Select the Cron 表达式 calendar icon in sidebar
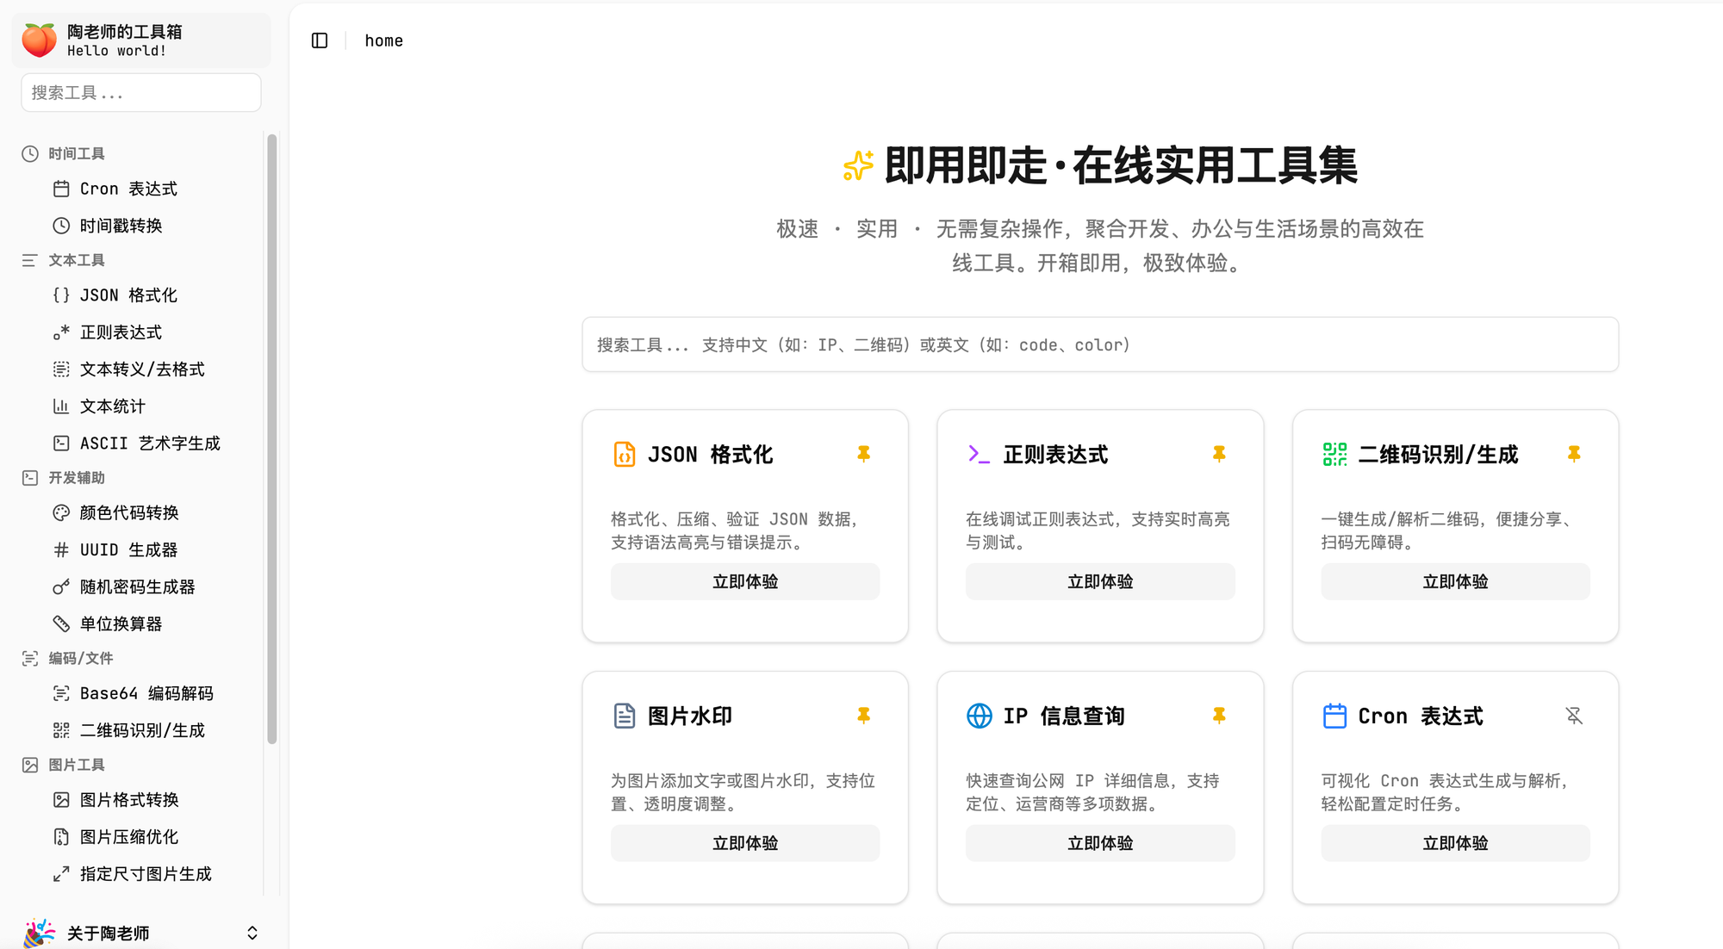 [x=60, y=189]
